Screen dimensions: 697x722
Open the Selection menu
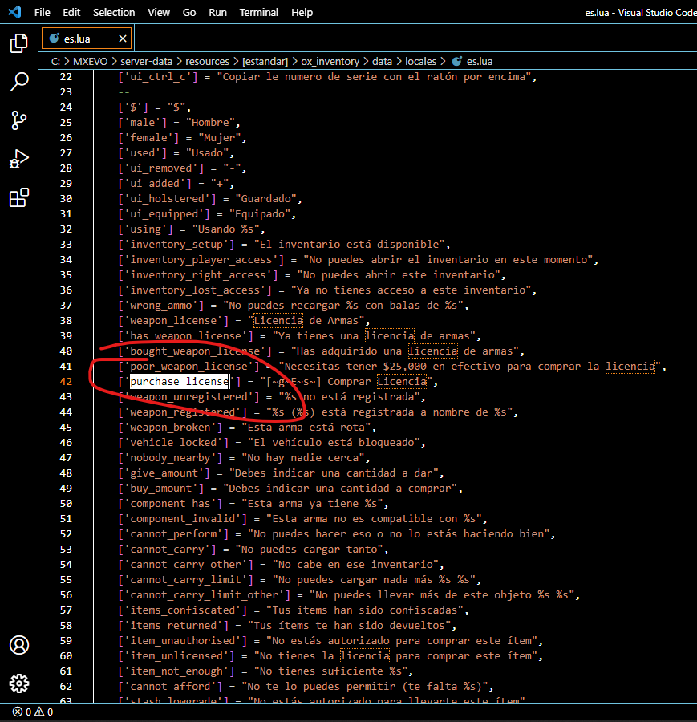114,12
